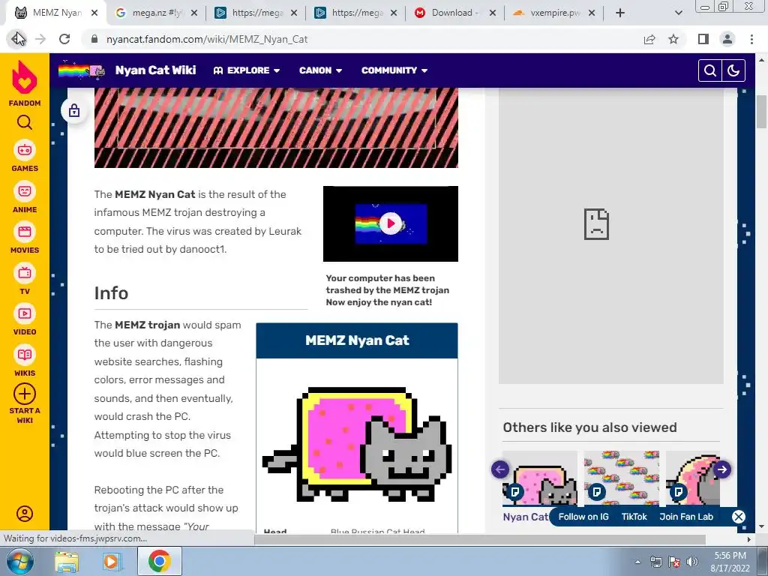Click the share page icon in address bar

(x=649, y=39)
